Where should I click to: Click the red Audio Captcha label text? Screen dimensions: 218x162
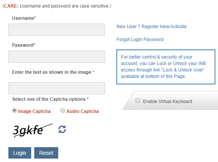point(83,111)
